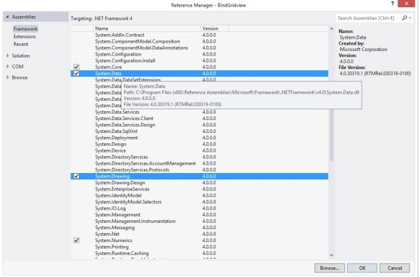Sort by the Version column header
The image size is (420, 277).
[215, 28]
